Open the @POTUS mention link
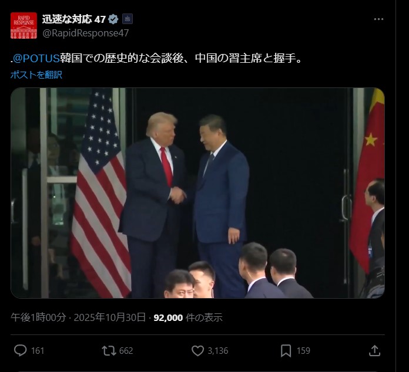 [36, 58]
